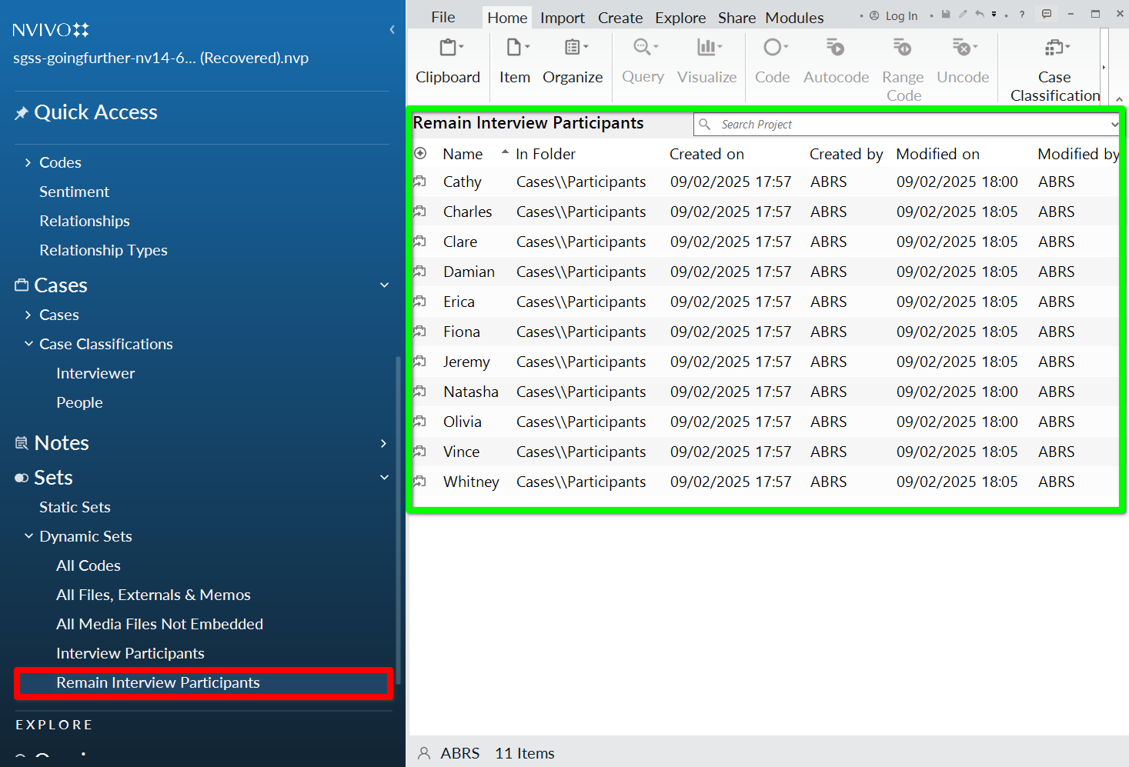
Task: Open the Search Project dropdown arrow
Action: [x=1114, y=125]
